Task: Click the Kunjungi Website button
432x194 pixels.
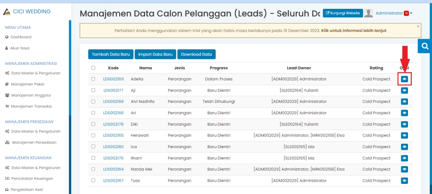Action: coord(343,13)
